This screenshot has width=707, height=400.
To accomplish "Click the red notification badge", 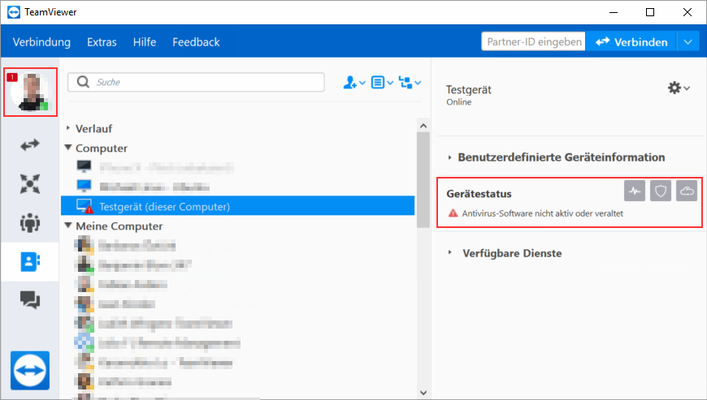I will click(11, 77).
